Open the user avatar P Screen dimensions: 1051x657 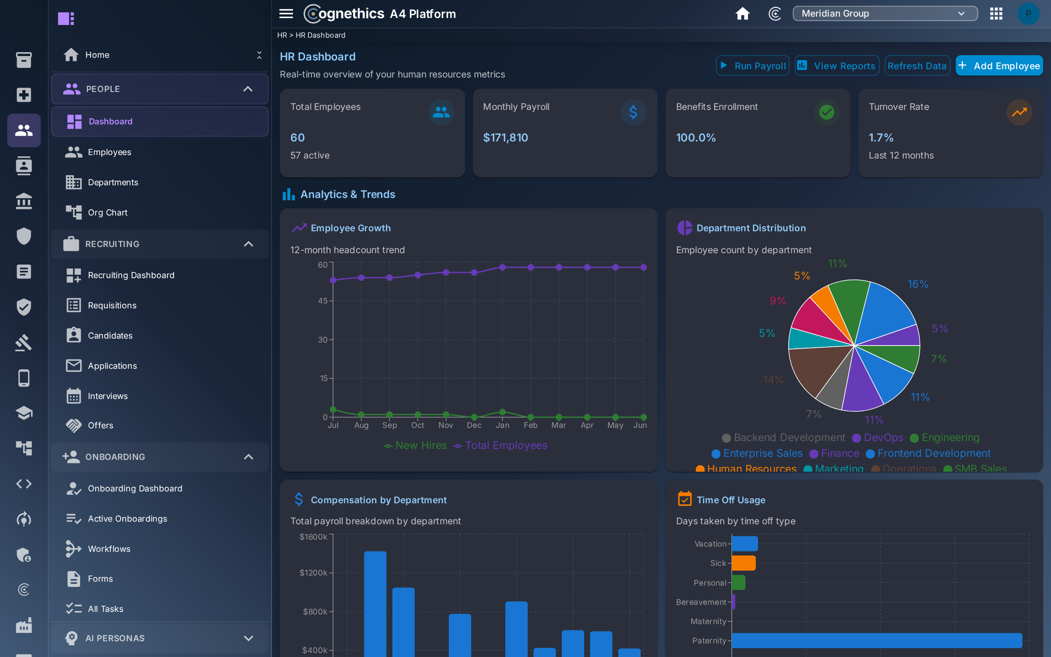tap(1028, 14)
